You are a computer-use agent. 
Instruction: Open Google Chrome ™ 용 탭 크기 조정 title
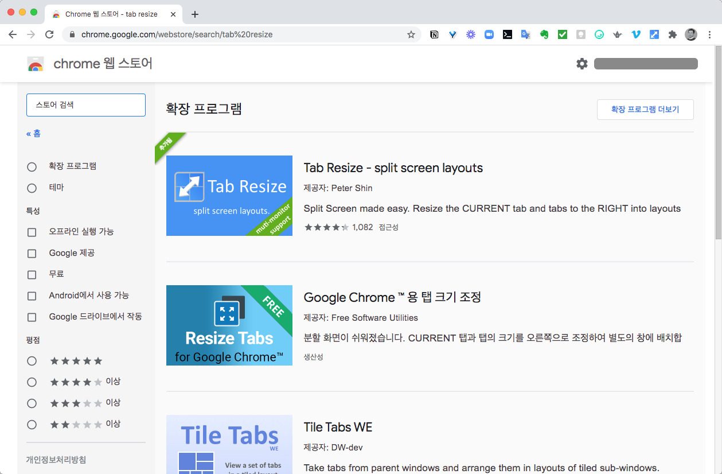(392, 297)
